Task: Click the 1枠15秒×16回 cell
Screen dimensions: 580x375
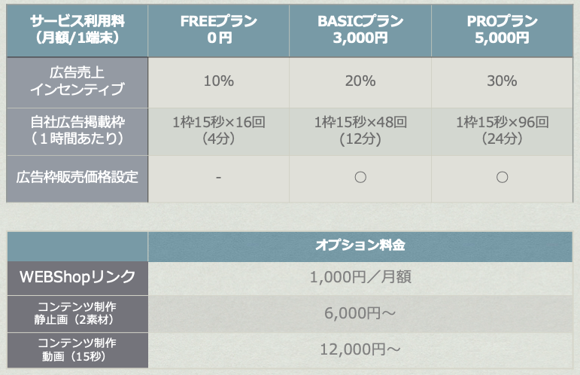Action: click(219, 130)
